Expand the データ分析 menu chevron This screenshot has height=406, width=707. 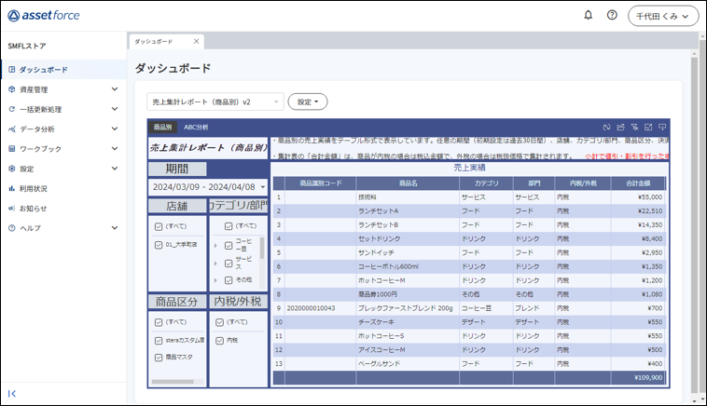pyautogui.click(x=115, y=129)
